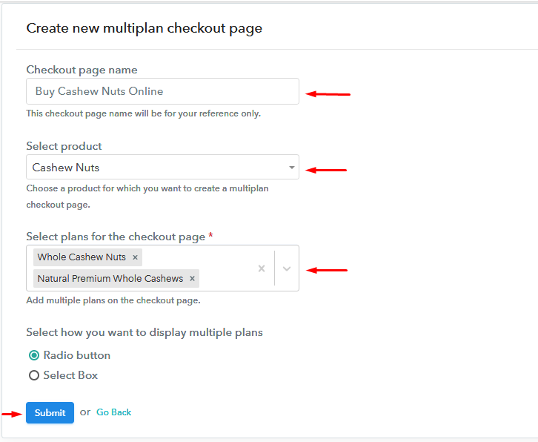
Task: Follow the Go Back link
Action: (113, 412)
